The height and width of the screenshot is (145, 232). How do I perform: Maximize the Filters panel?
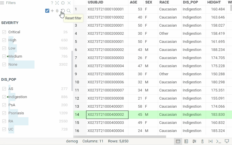[x=57, y=3]
